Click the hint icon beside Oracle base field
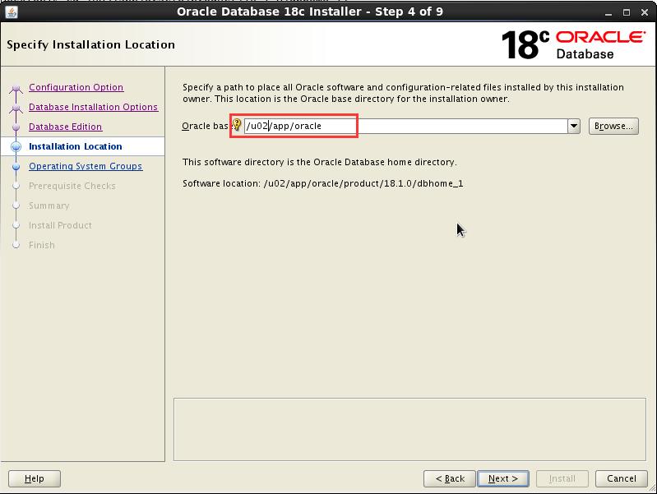 (237, 126)
